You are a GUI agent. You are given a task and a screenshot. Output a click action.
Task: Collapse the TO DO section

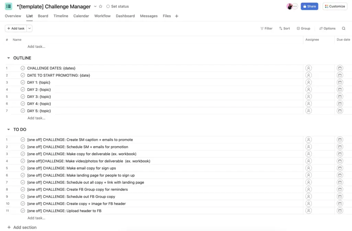[8, 129]
